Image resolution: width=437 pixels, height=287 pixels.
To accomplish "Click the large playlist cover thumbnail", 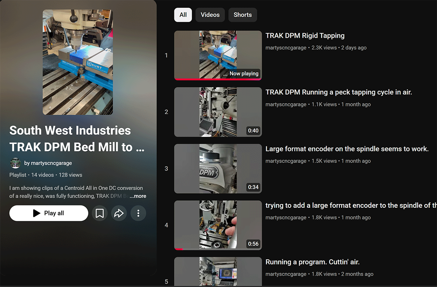I will point(78,62).
